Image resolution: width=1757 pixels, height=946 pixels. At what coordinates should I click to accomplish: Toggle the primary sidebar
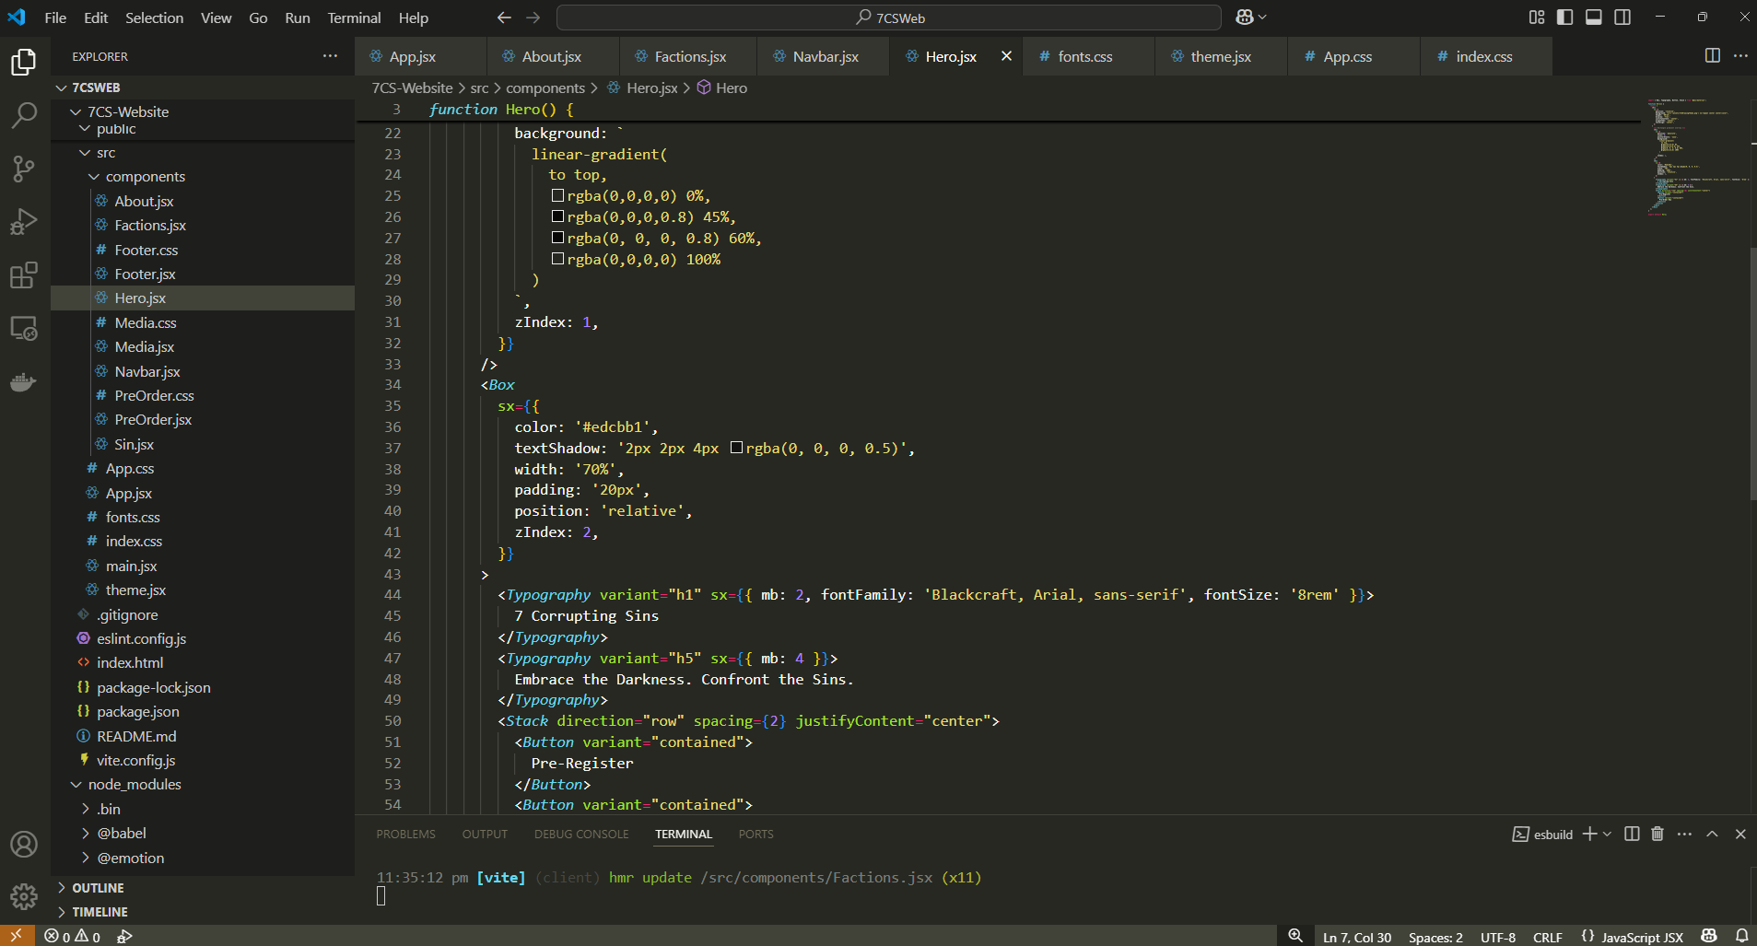[1565, 17]
